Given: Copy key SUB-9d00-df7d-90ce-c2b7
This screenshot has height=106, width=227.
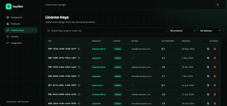Looking at the screenshot, I should 79,58.
